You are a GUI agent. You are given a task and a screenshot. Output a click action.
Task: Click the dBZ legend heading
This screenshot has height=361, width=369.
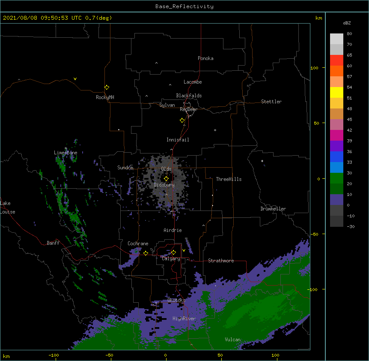[347, 23]
